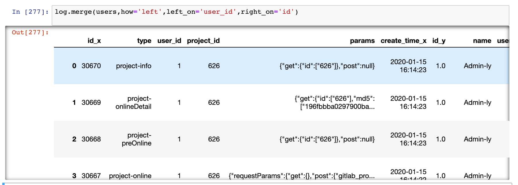Select the params column header
The height and width of the screenshot is (185, 518).
(362, 41)
